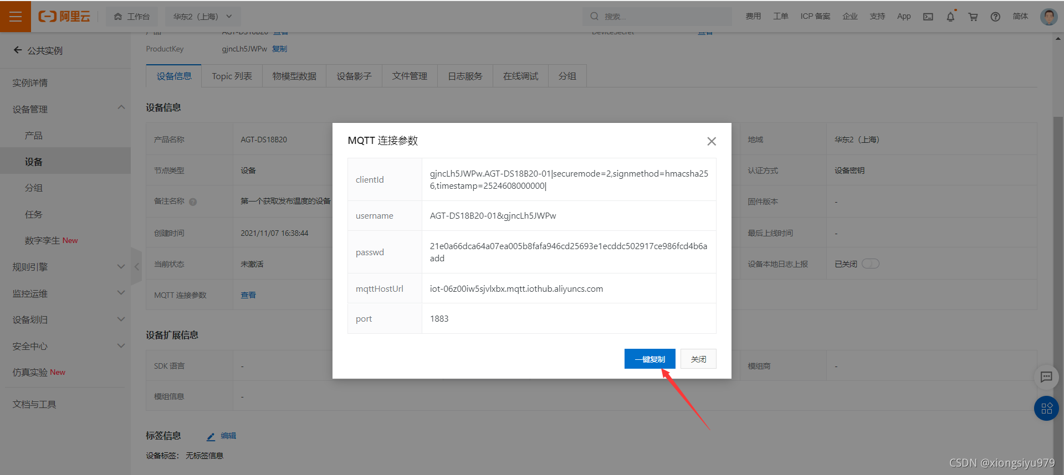Screen dimensions: 1064x475
Task: Switch to the Topic 列表 tab
Action: click(x=232, y=76)
